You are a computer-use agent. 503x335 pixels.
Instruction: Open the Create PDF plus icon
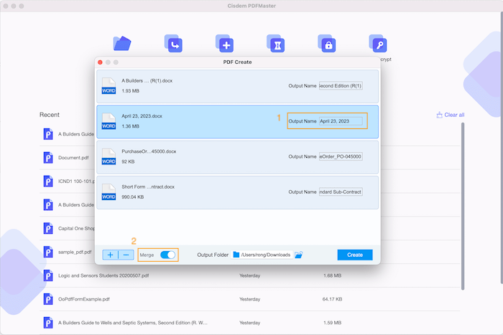click(x=224, y=44)
